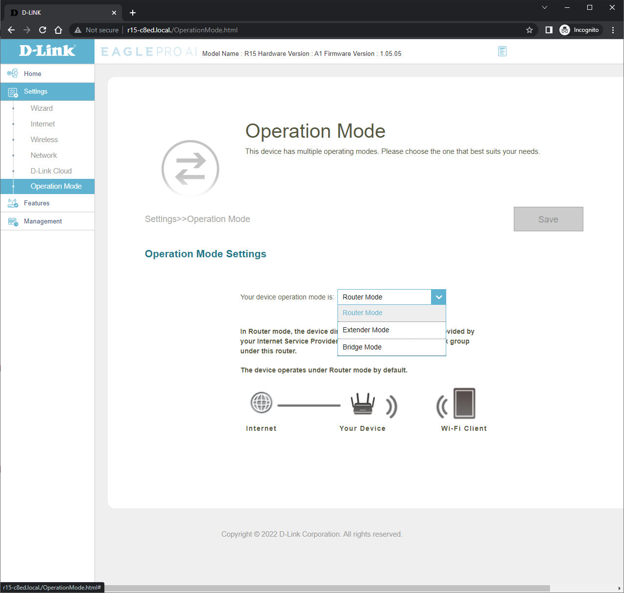Choose Extender Mode from the list
The width and height of the screenshot is (624, 593).
tap(392, 330)
